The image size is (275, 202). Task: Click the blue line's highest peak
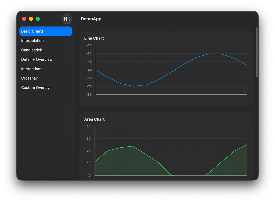click(209, 54)
